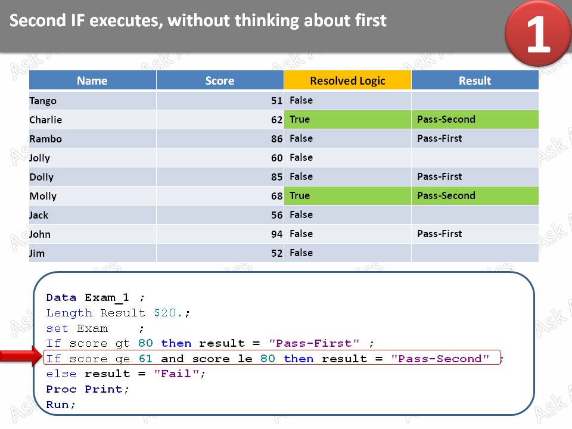This screenshot has height=429, width=572.
Task: Click the score value 56
Action: pos(276,215)
